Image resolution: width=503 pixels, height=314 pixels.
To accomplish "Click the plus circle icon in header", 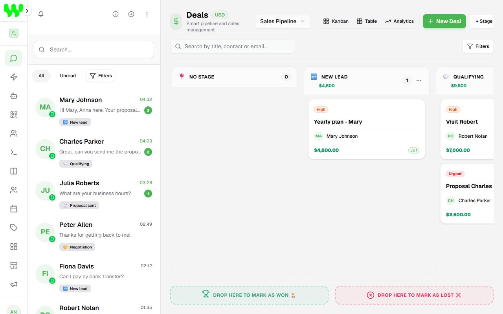I will (131, 14).
